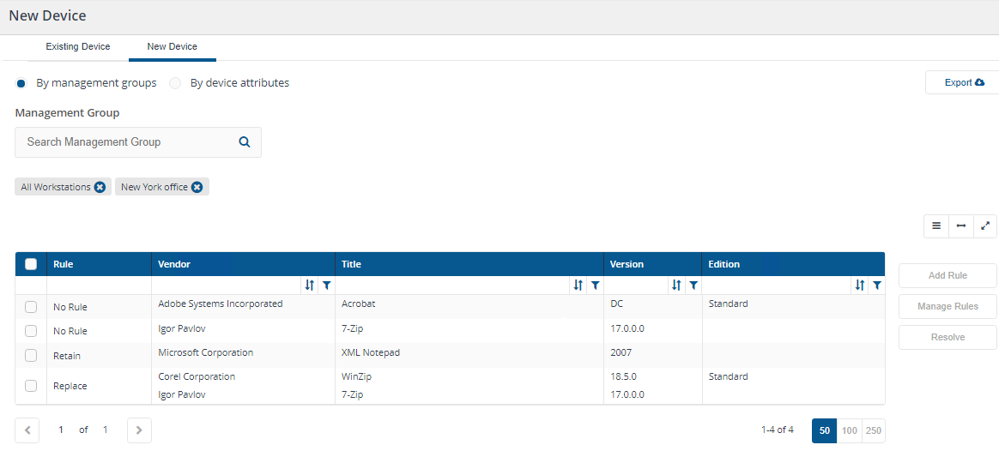
Task: Click the Search Management Group input field
Action: click(x=129, y=142)
